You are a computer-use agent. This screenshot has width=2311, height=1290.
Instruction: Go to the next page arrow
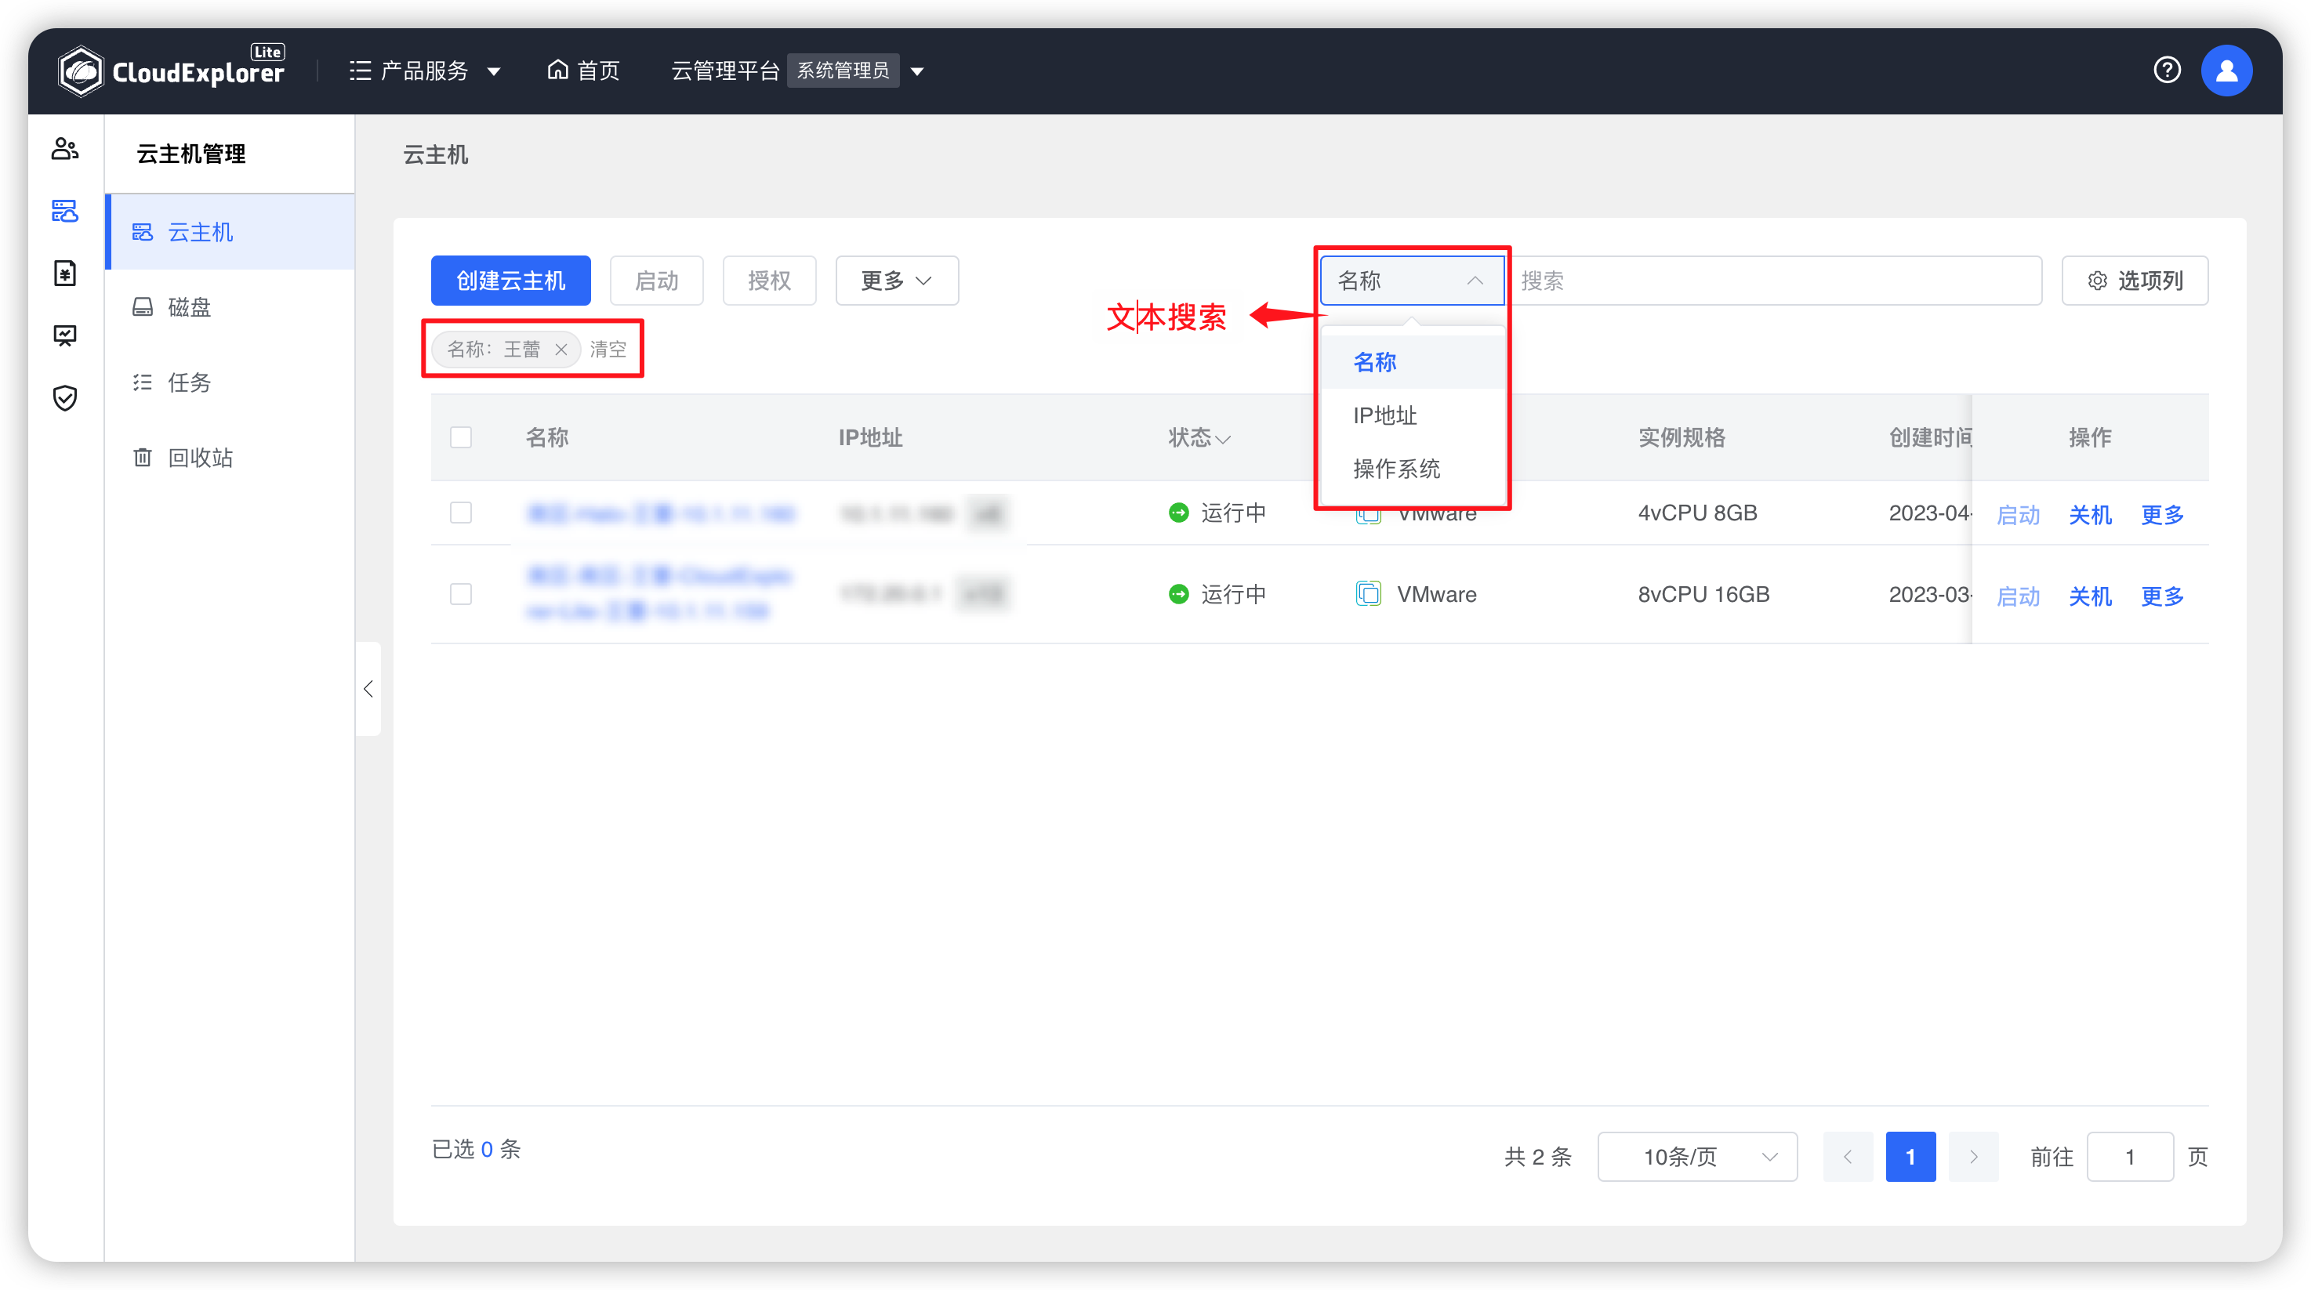[1974, 1156]
